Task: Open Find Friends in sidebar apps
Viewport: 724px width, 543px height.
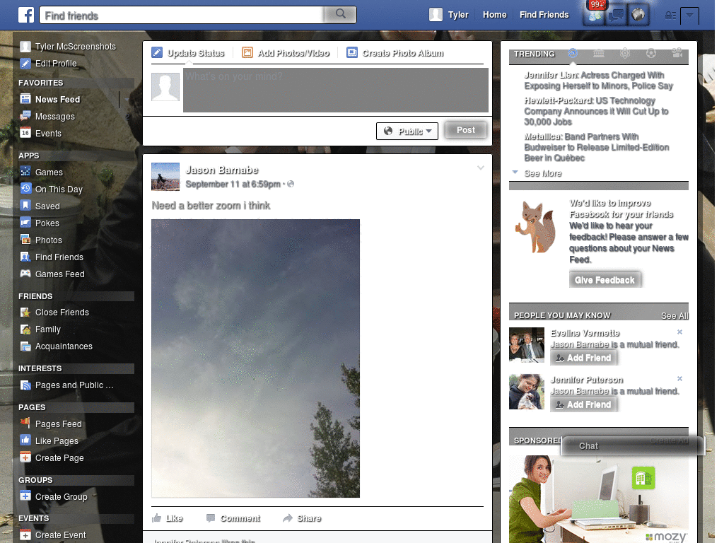Action: [x=52, y=257]
